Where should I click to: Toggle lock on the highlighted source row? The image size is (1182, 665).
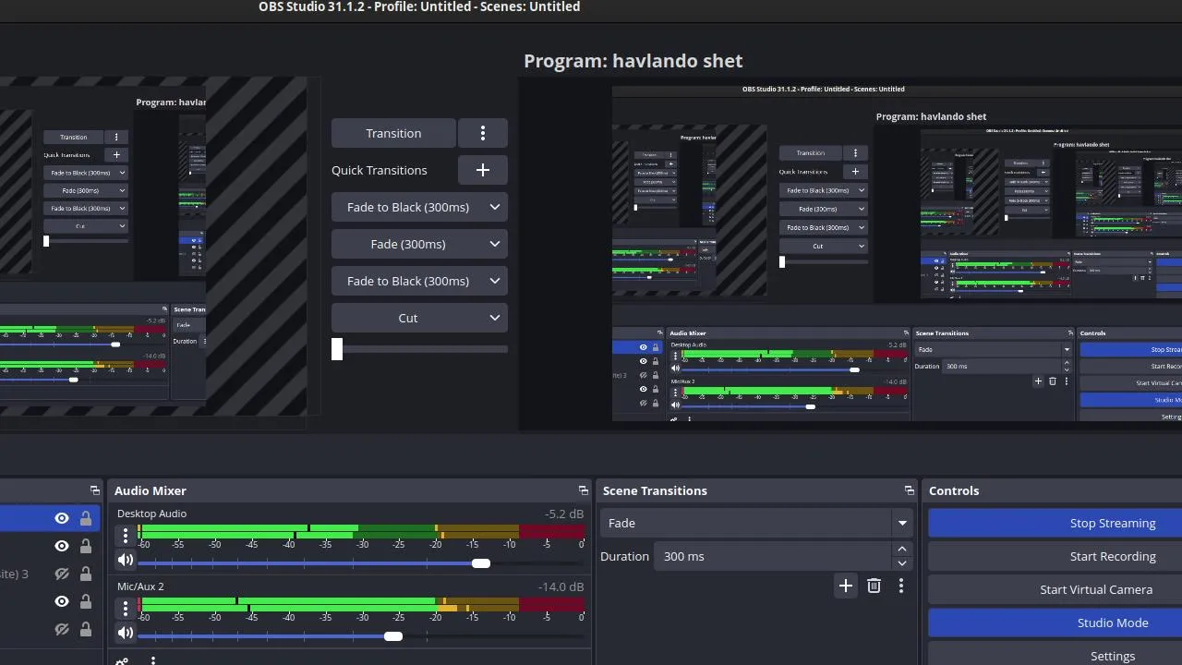pyautogui.click(x=86, y=518)
